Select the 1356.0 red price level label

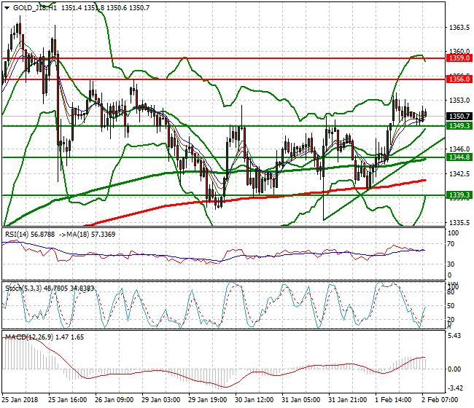coord(459,79)
